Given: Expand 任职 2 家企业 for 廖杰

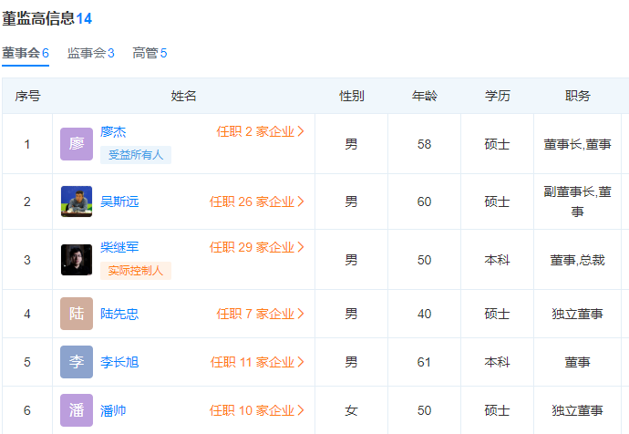Looking at the screenshot, I should pos(260,131).
